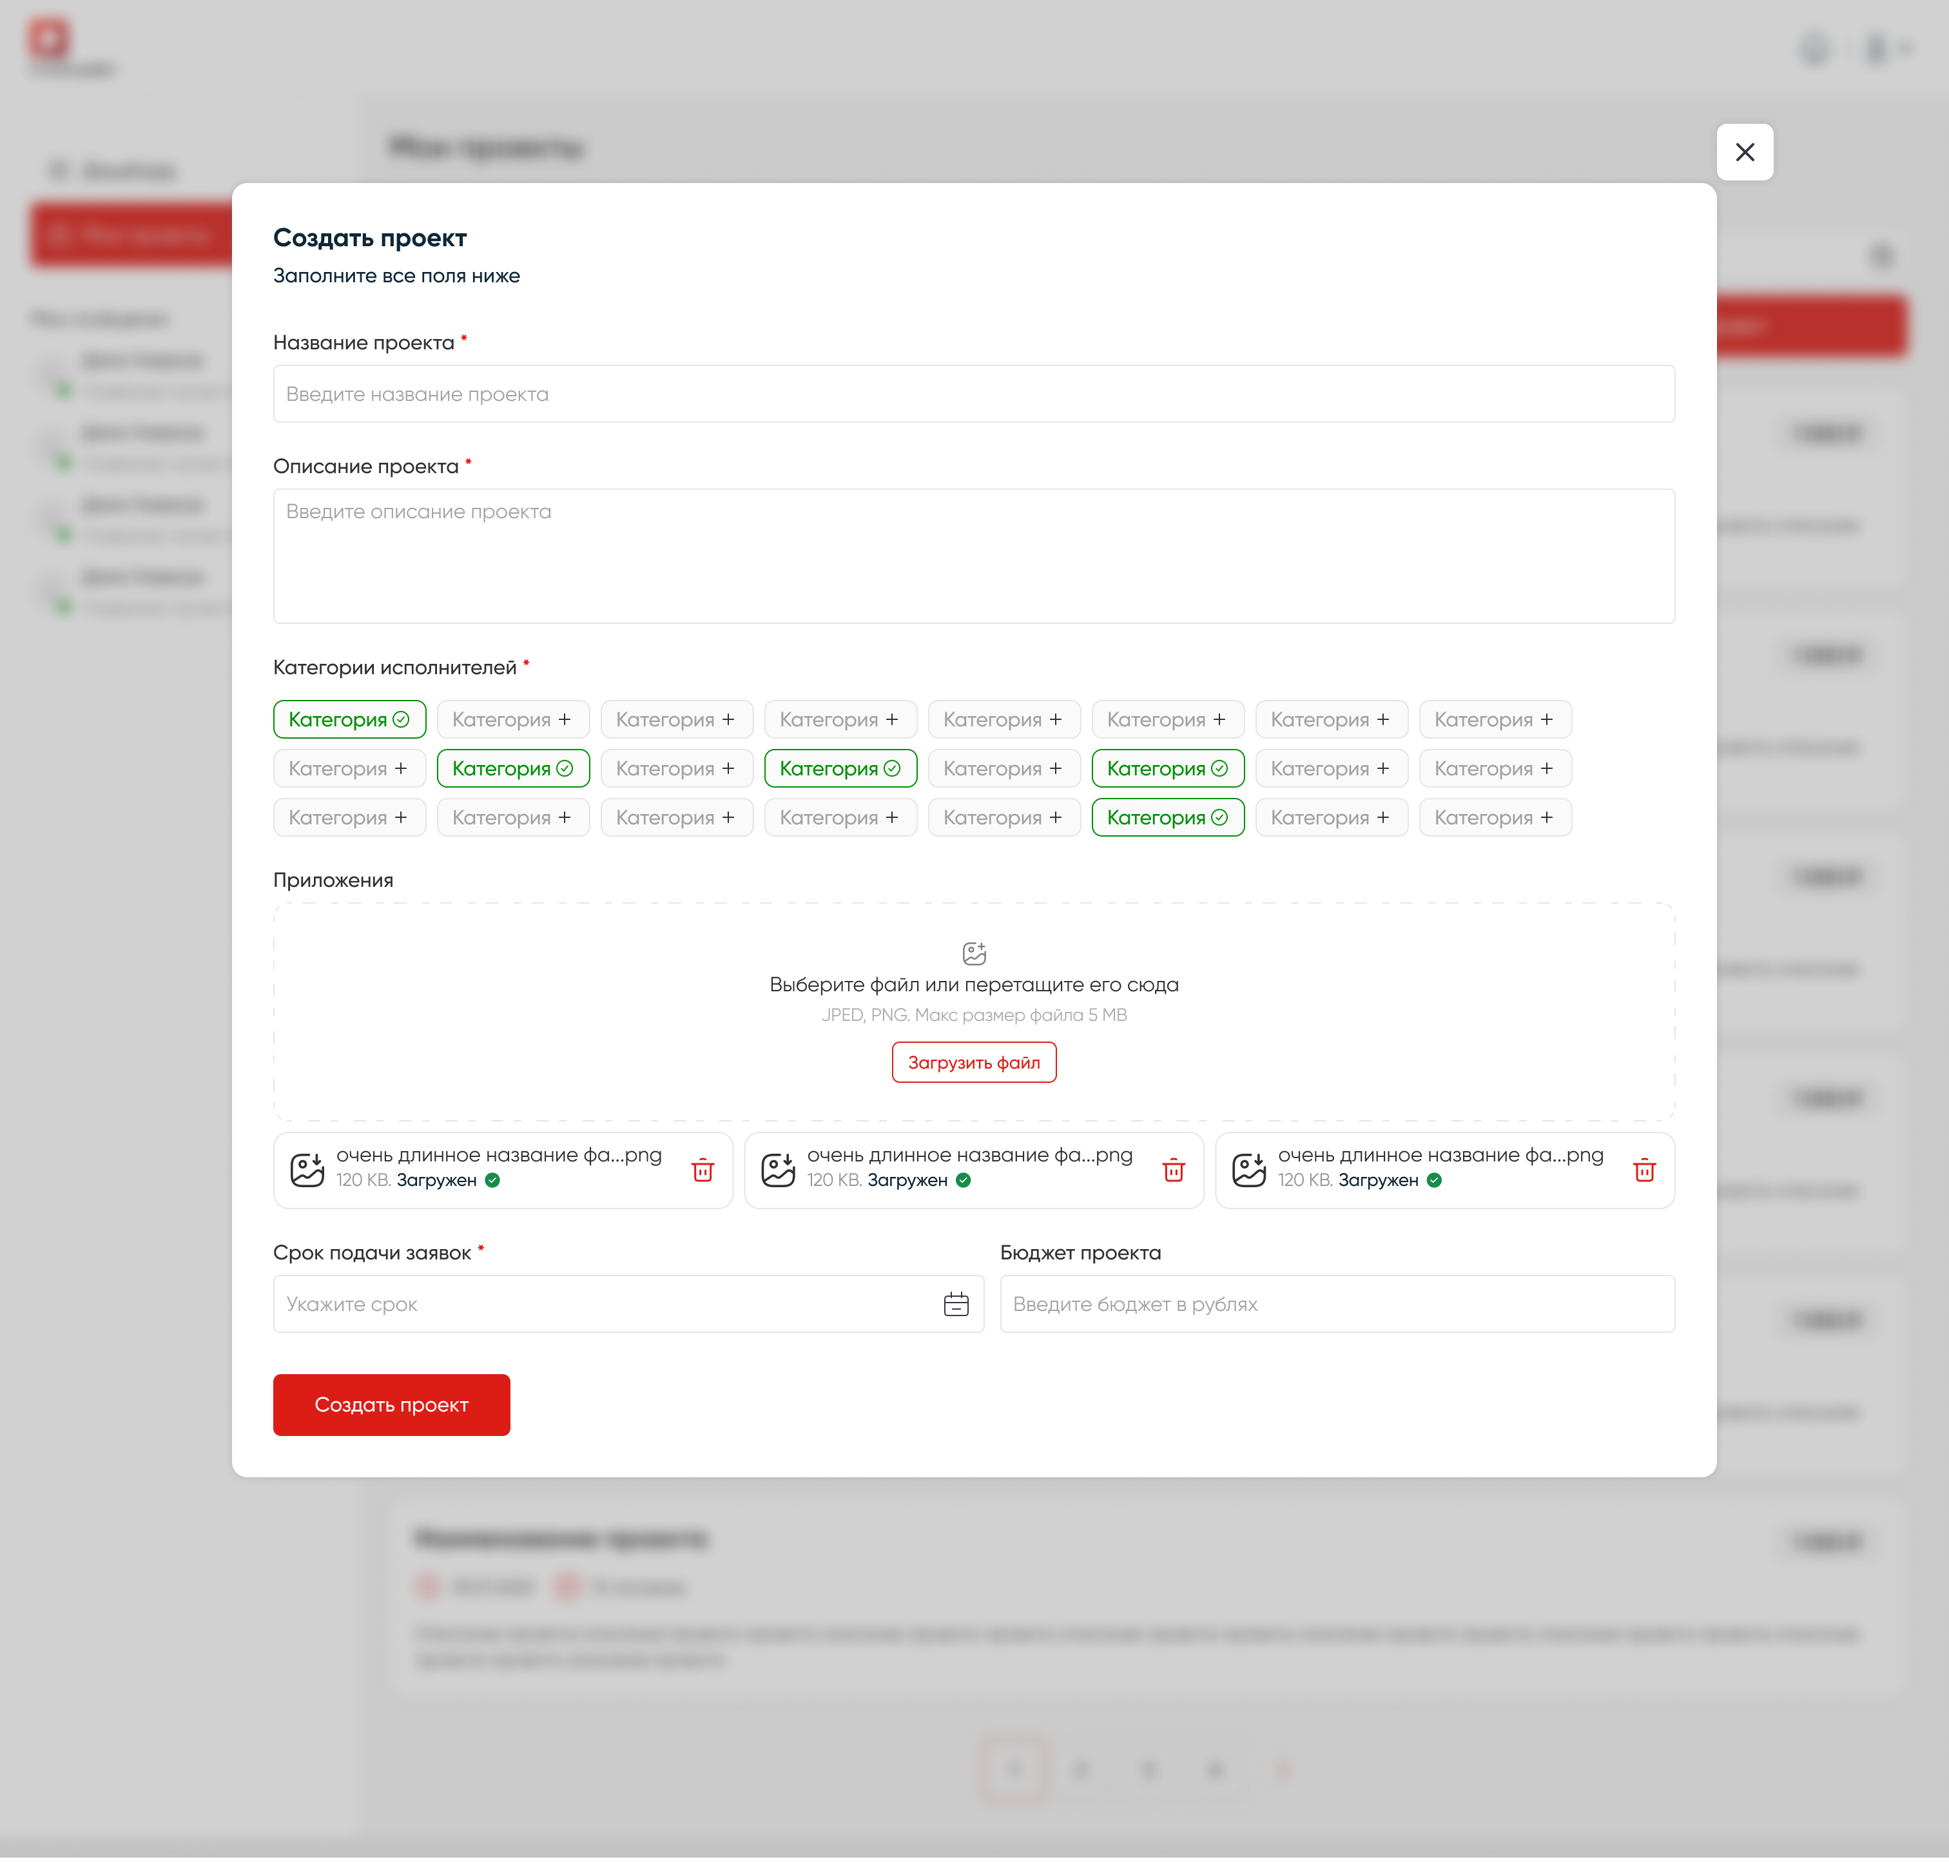Click the third file's green uploaded checkmark
This screenshot has width=1949, height=1873.
[x=1434, y=1180]
